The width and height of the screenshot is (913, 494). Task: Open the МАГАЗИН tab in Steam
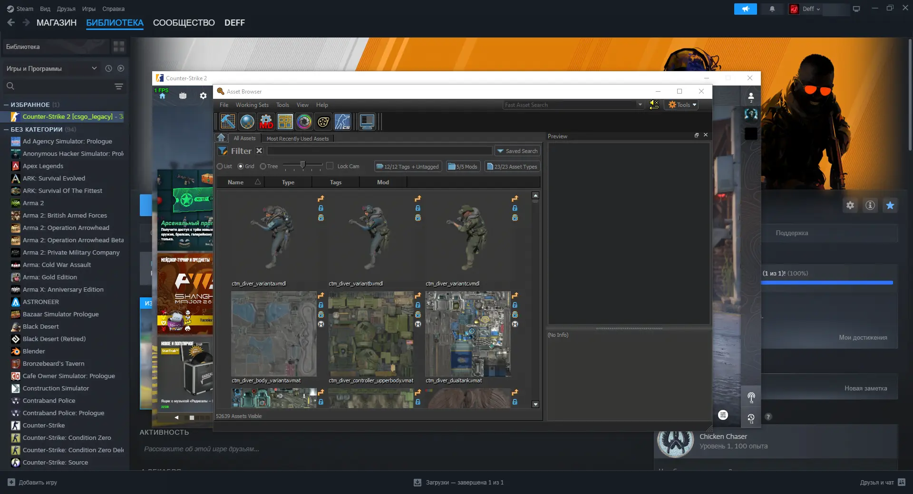[57, 23]
